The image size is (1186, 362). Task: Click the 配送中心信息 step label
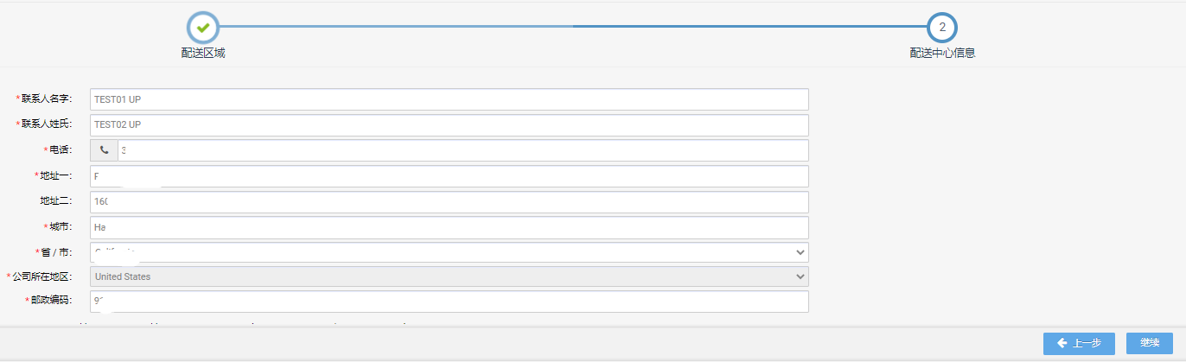[x=942, y=53]
